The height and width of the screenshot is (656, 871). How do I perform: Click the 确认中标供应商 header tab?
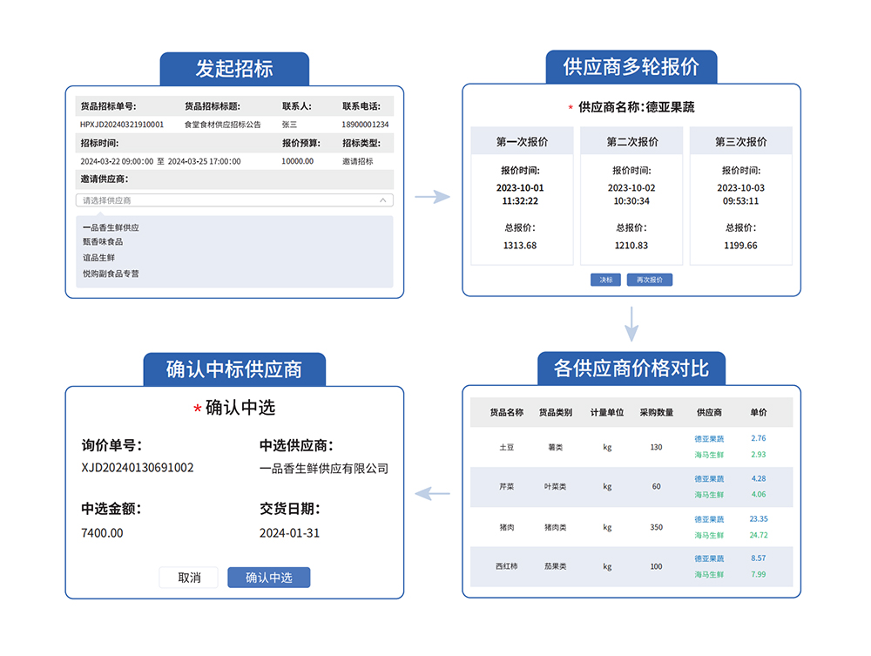click(234, 369)
